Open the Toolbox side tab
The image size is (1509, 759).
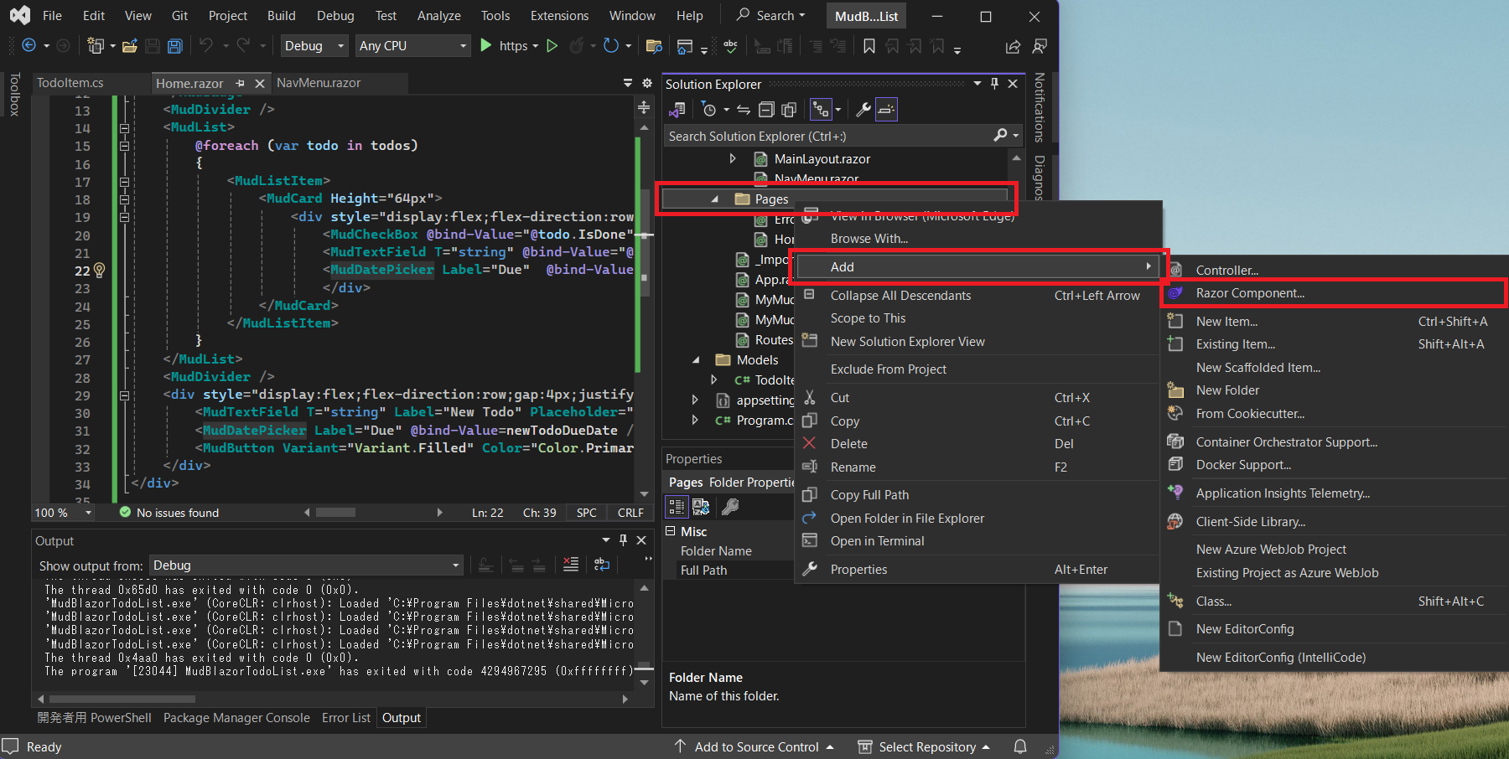click(14, 94)
